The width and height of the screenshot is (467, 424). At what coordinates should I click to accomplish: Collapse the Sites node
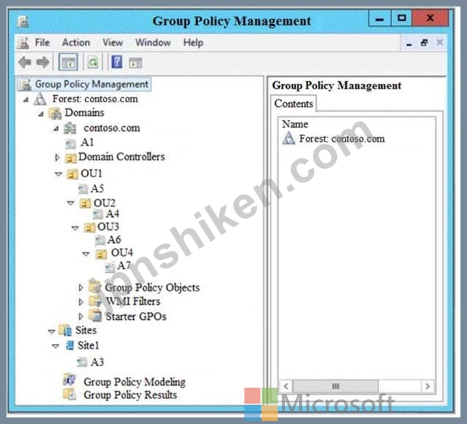pyautogui.click(x=51, y=332)
